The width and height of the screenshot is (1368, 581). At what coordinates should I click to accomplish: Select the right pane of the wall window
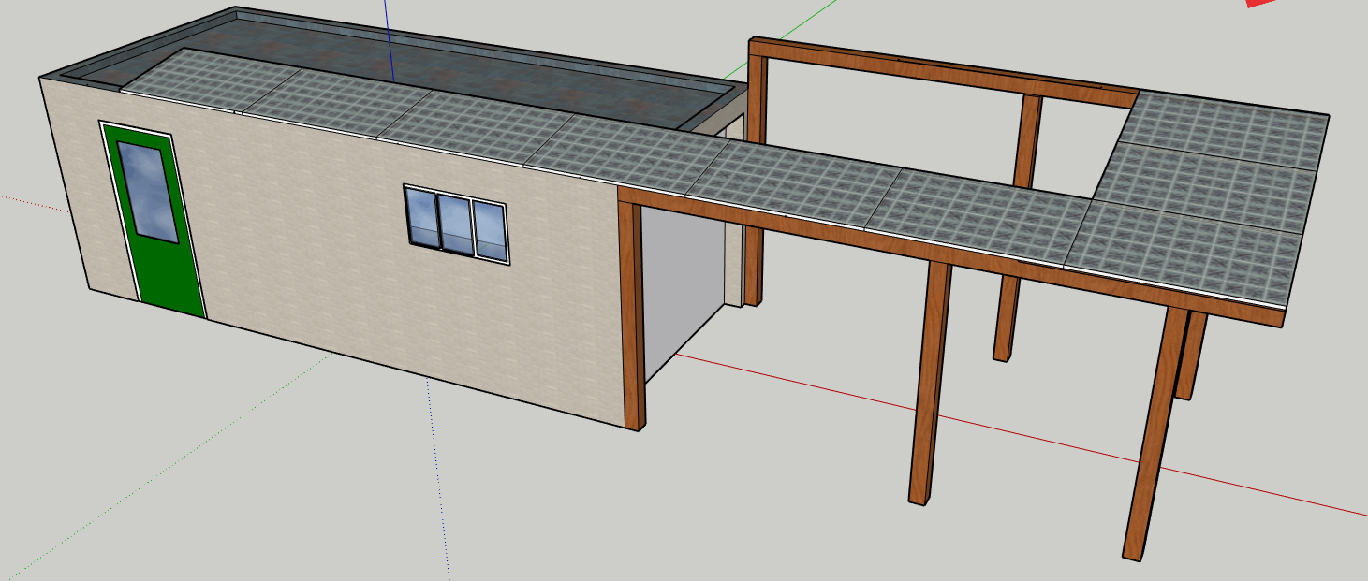pos(489,230)
